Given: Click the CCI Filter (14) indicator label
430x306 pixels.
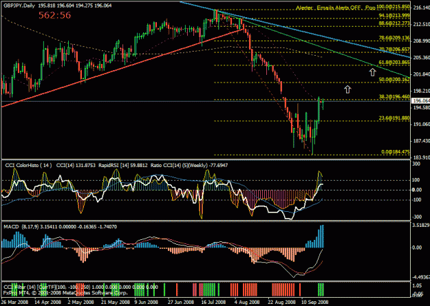Looking at the screenshot, I should (19, 287).
